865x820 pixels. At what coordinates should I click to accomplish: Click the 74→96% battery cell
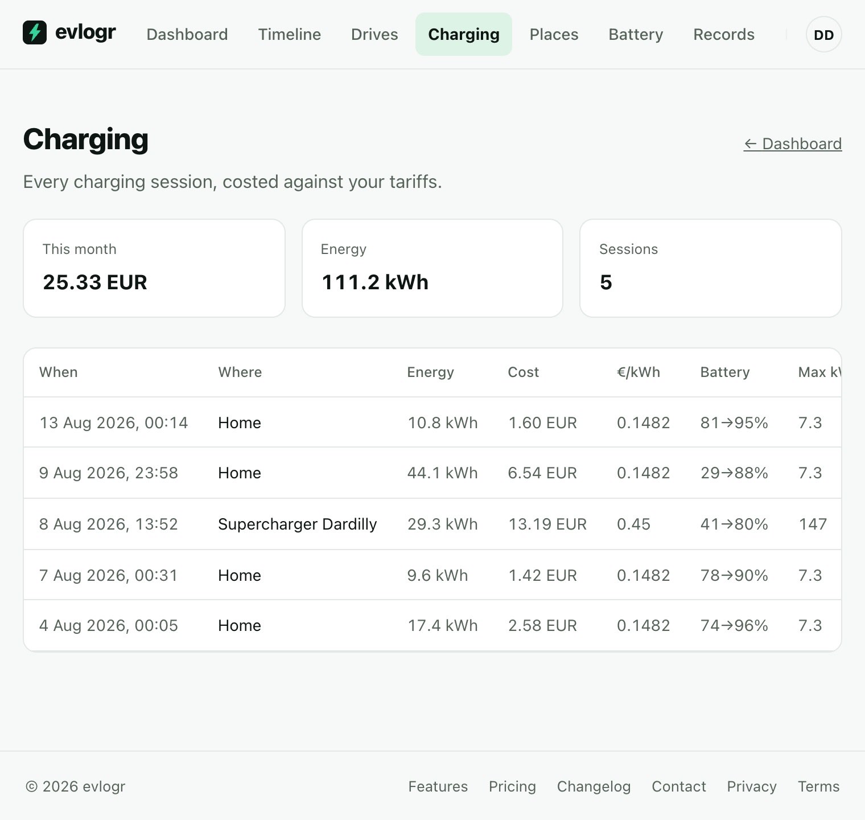click(x=734, y=625)
